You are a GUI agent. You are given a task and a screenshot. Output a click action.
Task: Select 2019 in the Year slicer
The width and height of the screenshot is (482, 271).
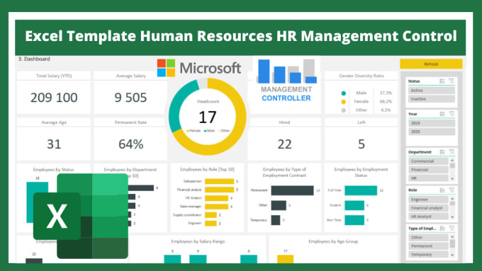[x=431, y=123]
